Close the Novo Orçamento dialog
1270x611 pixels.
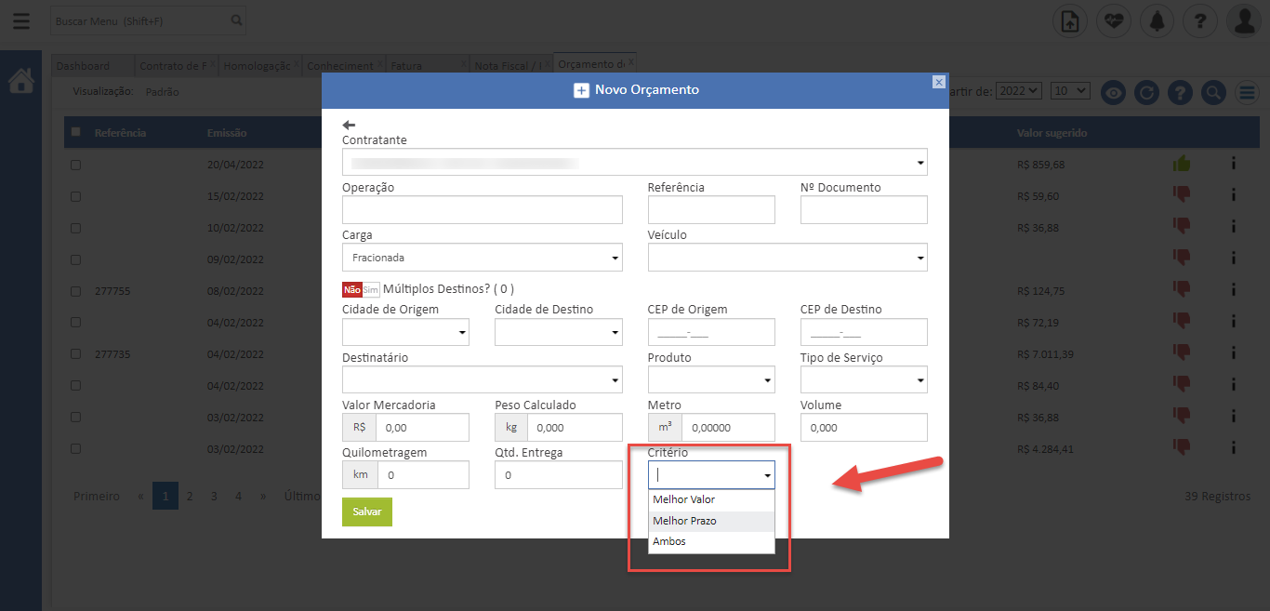tap(938, 82)
